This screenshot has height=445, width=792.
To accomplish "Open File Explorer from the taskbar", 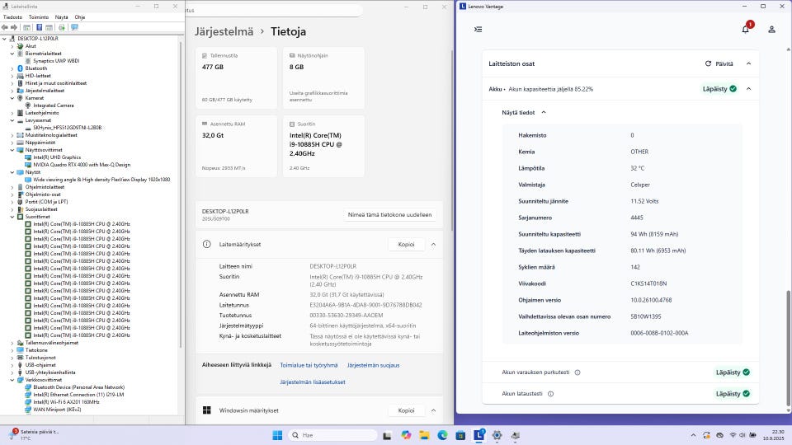I will pyautogui.click(x=424, y=435).
